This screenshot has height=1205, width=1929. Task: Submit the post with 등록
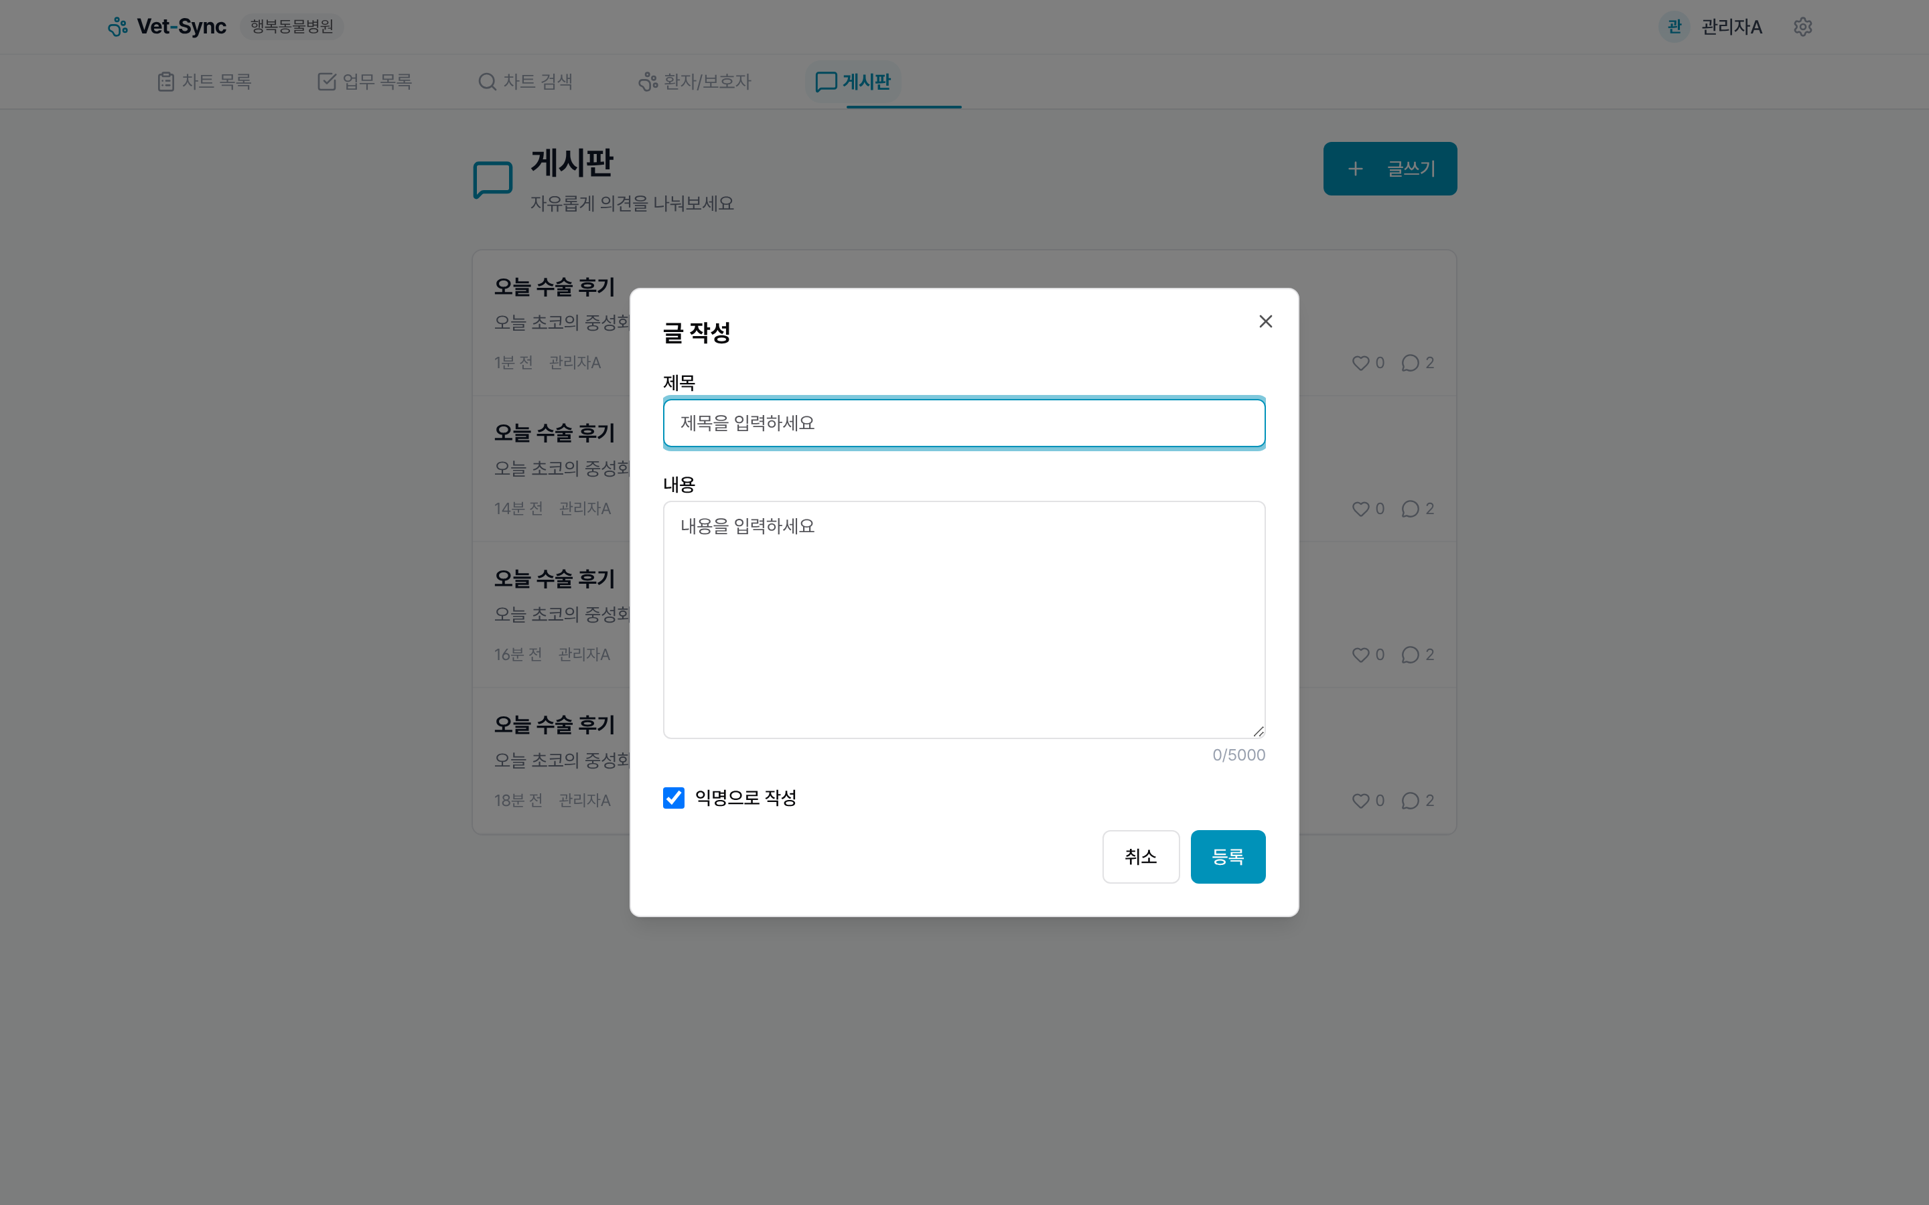click(1227, 856)
